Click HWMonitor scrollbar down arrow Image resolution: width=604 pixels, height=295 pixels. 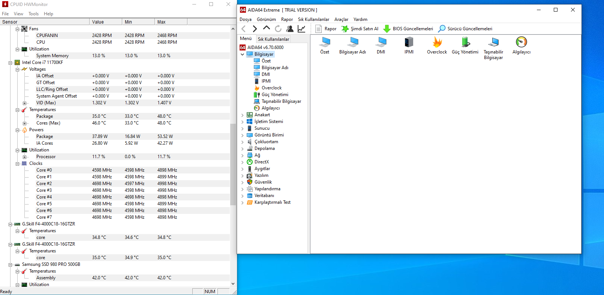pyautogui.click(x=233, y=284)
